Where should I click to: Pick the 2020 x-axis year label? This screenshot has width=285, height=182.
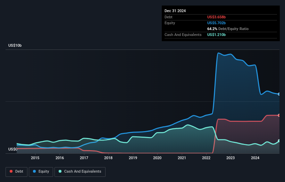(x=157, y=158)
